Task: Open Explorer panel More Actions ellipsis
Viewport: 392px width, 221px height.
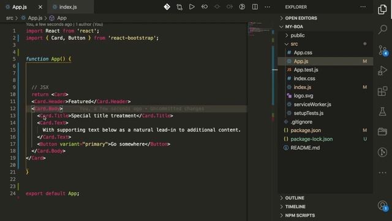Action: 363,7
